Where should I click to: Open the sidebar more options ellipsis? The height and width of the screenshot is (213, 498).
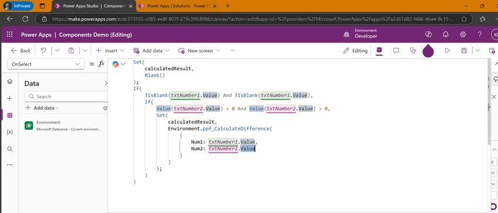pos(10,165)
